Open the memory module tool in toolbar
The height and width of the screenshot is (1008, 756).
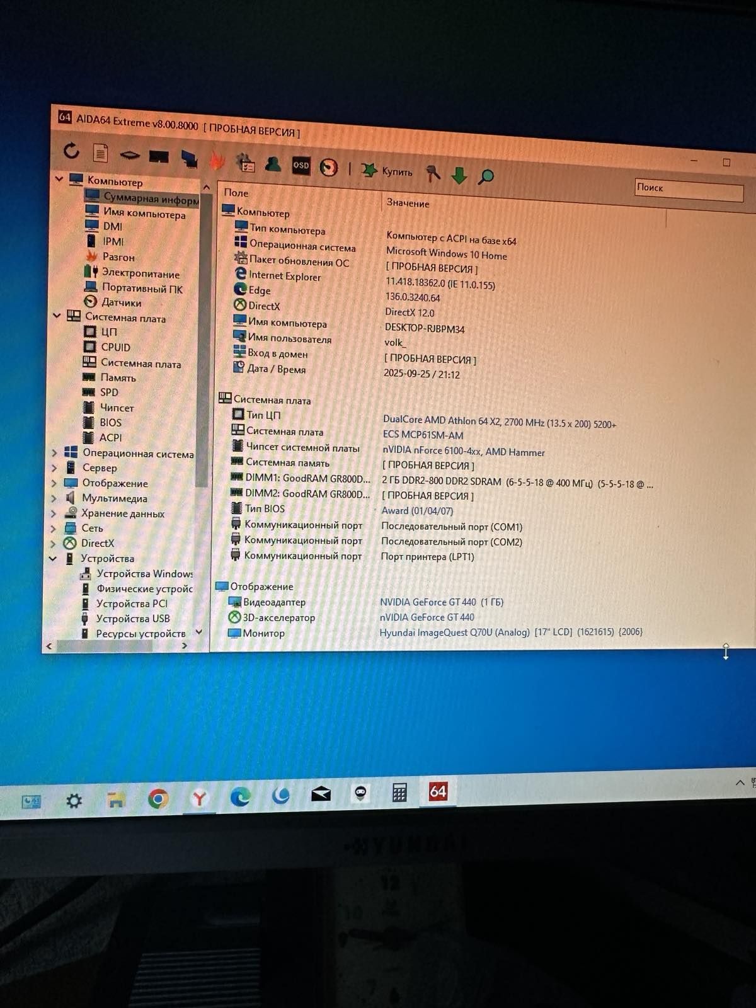tap(159, 156)
